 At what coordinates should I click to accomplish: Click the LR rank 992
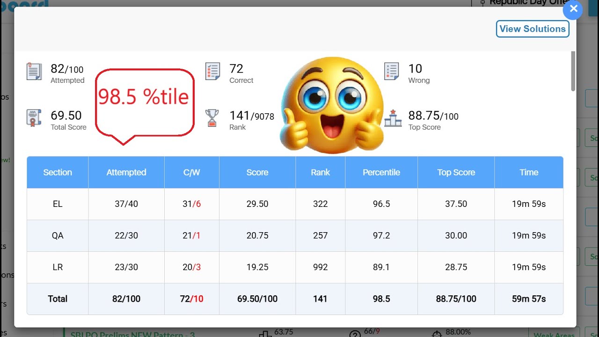pyautogui.click(x=321, y=267)
